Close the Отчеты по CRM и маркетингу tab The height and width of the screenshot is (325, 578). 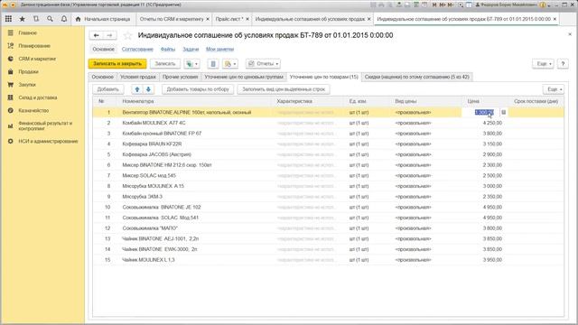[x=208, y=19]
